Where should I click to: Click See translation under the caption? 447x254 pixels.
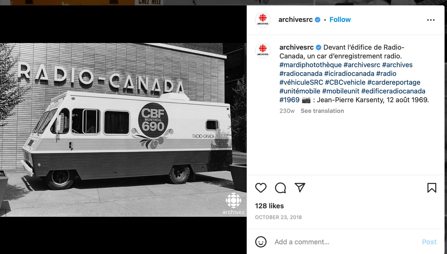(322, 111)
